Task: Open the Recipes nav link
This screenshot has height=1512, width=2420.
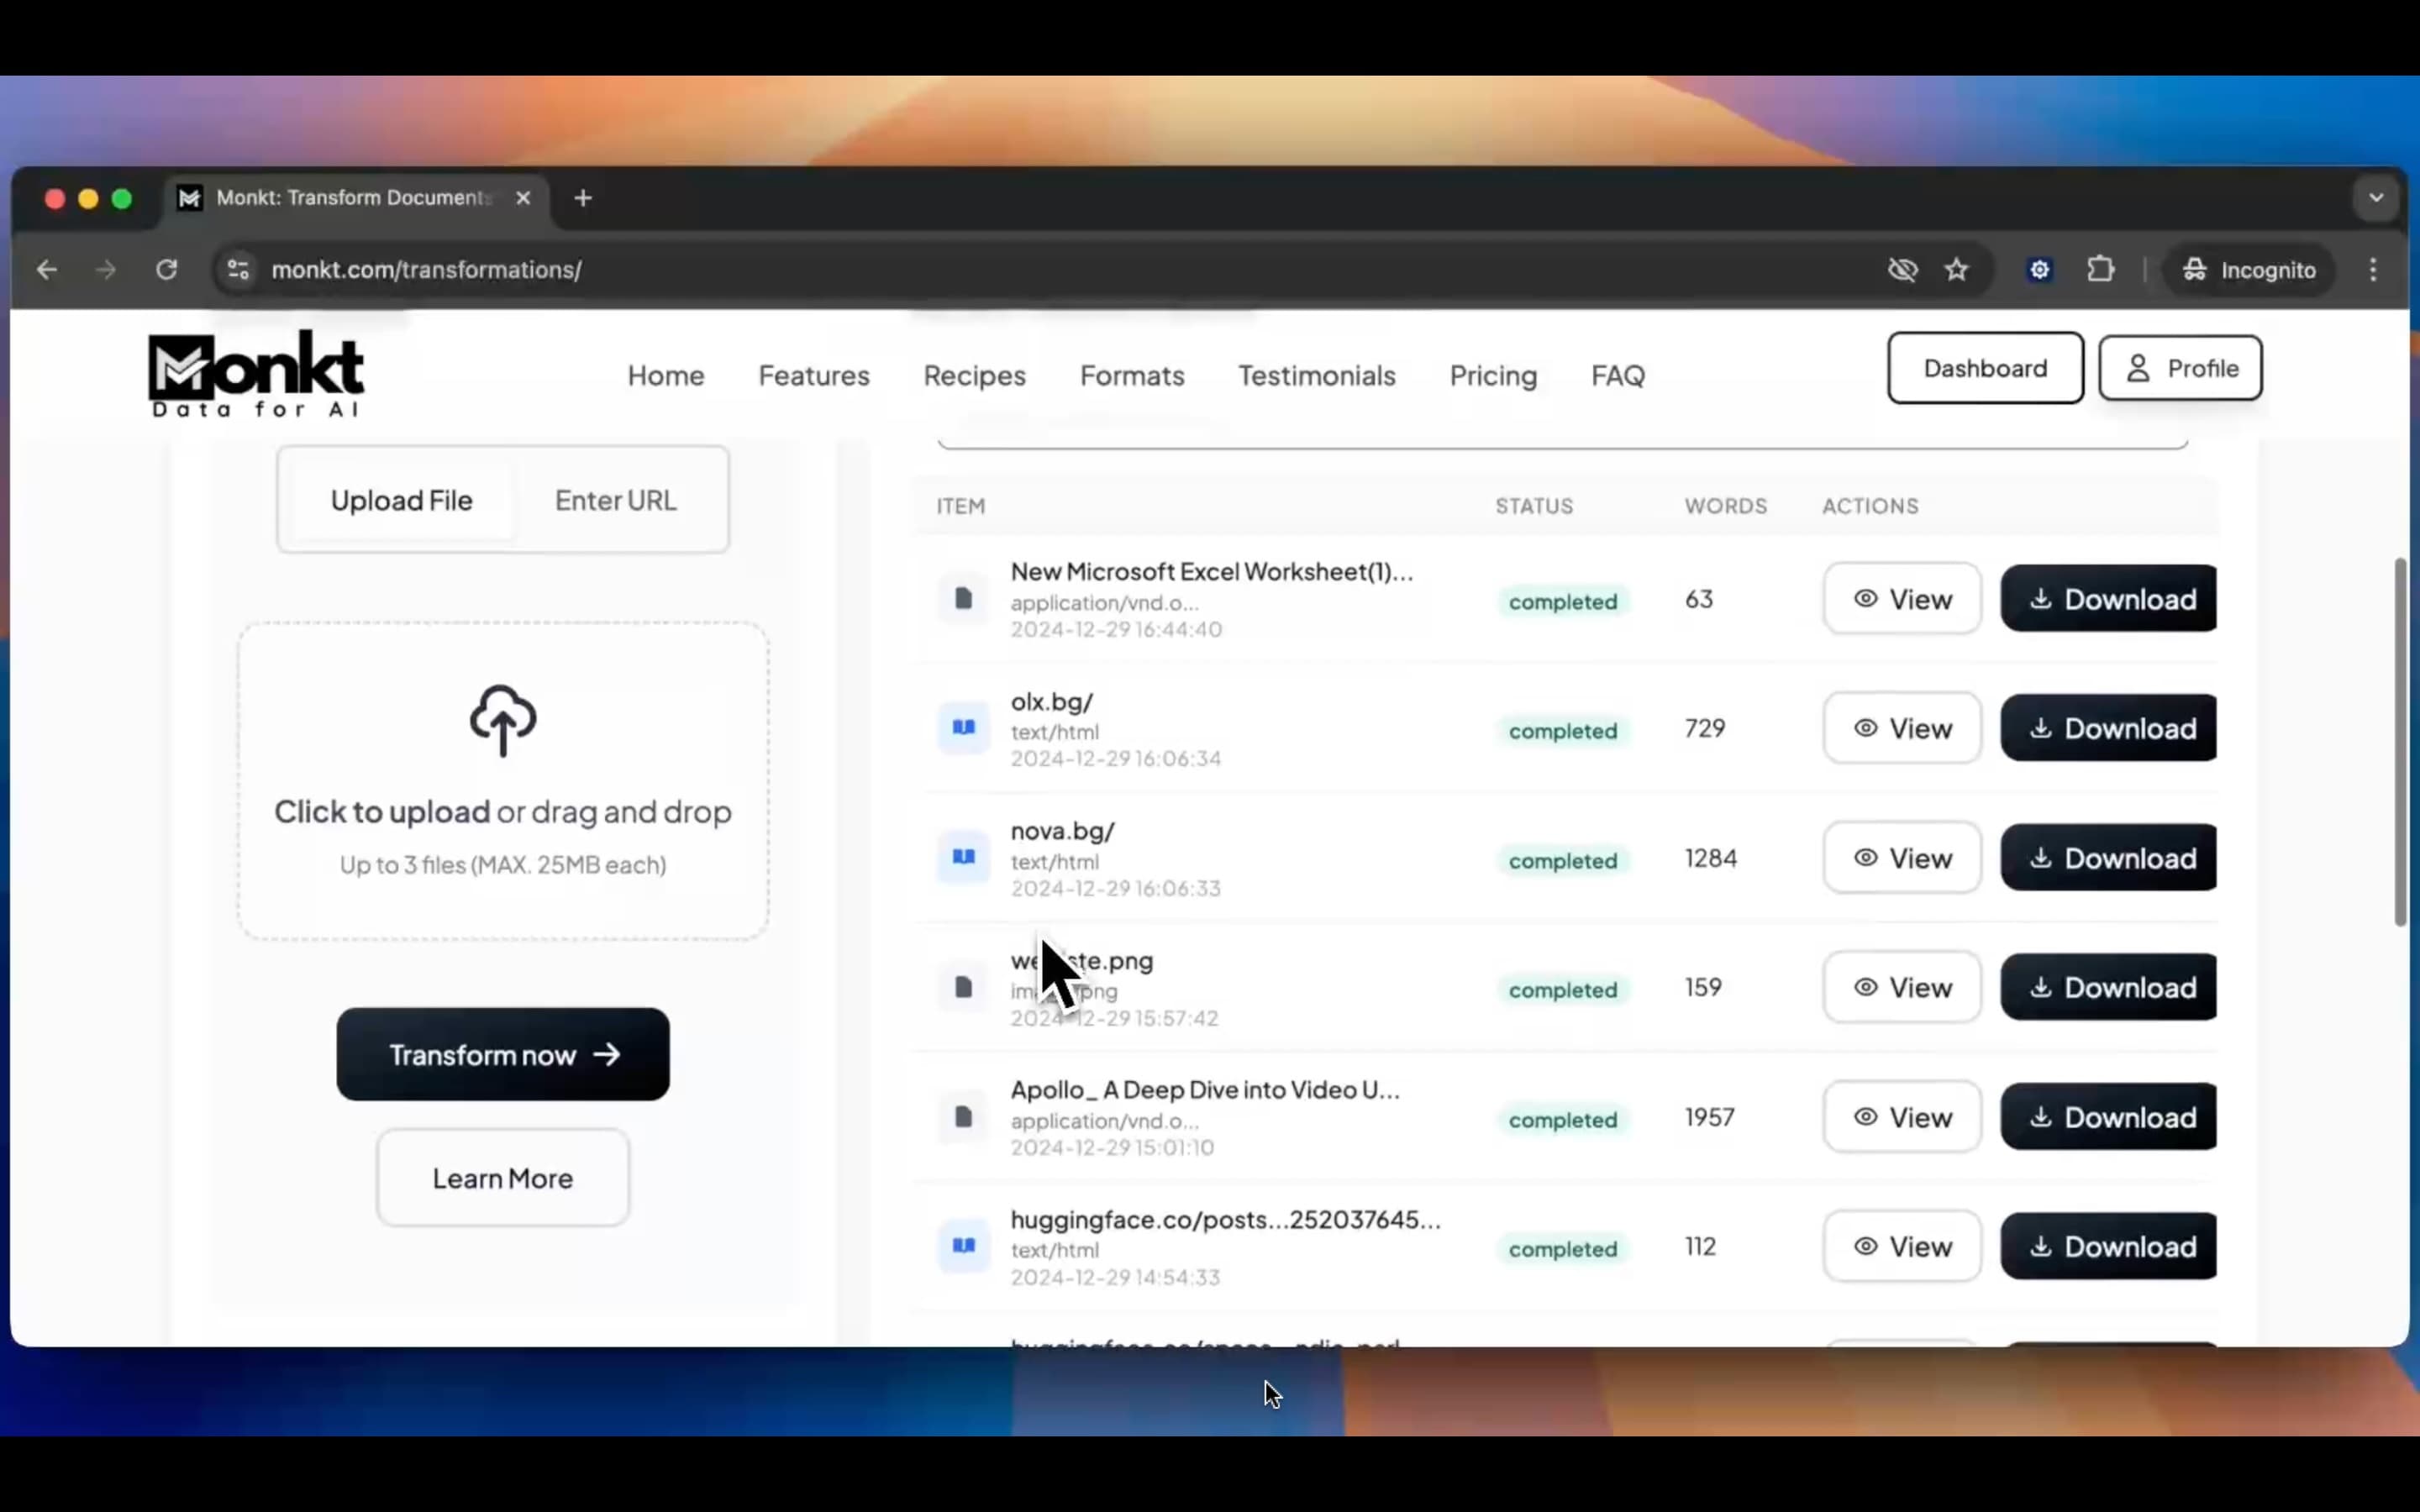Action: 975,375
